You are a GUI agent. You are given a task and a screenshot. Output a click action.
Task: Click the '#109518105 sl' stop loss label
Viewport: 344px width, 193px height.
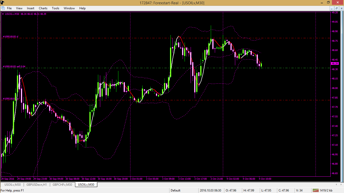11,37
